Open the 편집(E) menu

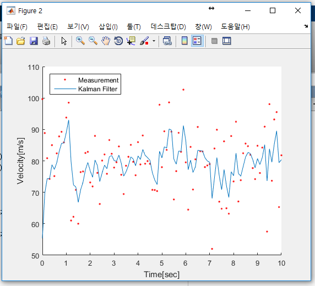[47, 27]
